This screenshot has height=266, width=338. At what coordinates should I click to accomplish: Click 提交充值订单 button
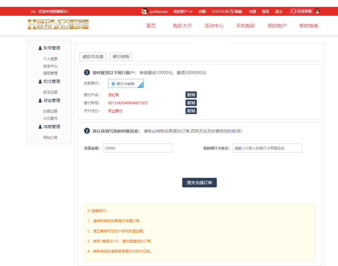[199, 183]
